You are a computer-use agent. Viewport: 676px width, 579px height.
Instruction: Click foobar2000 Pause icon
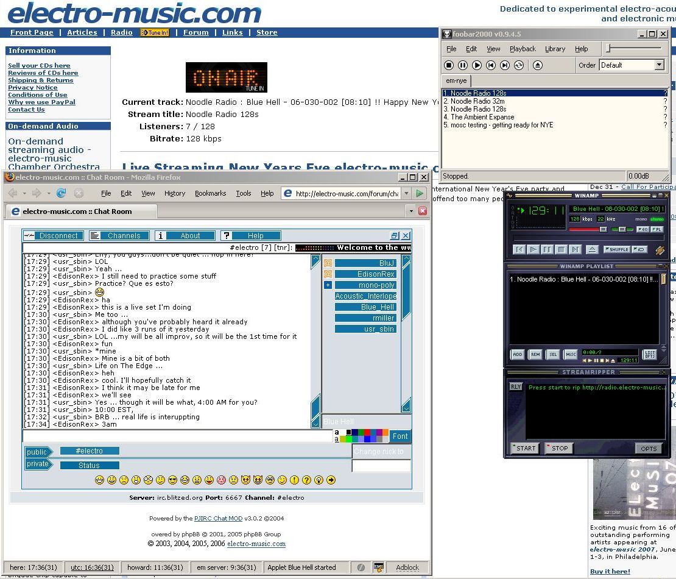[x=463, y=65]
